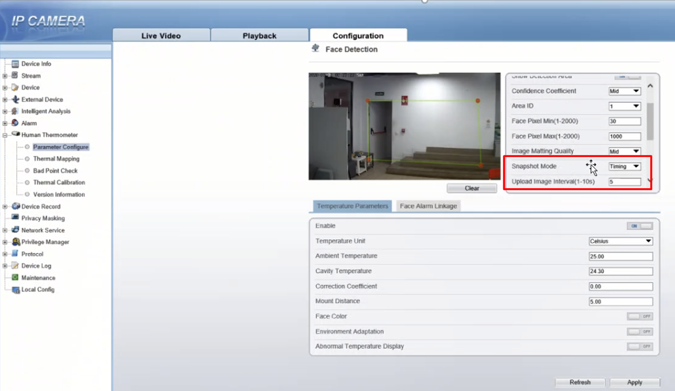Click the Mount Distance input field

(620, 301)
